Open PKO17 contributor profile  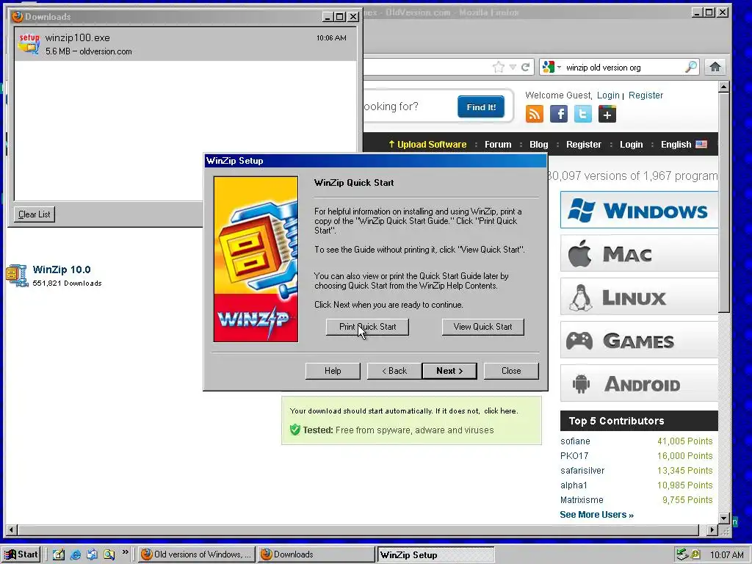click(574, 455)
